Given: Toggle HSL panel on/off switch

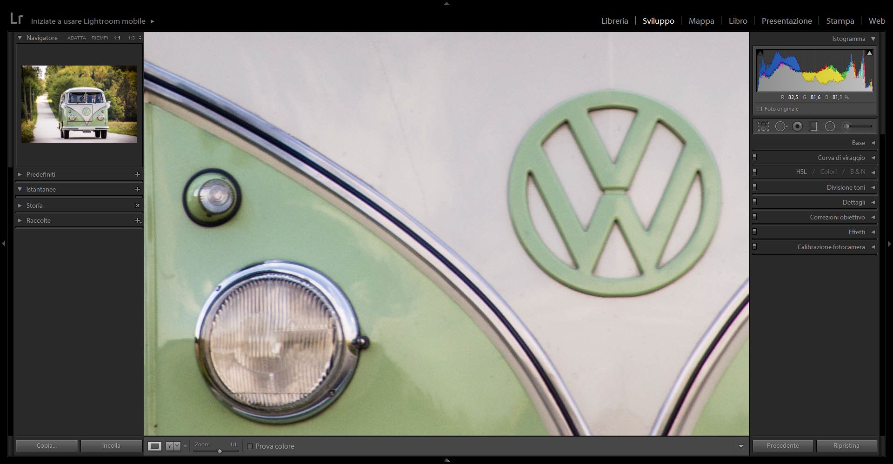Looking at the screenshot, I should (x=754, y=172).
